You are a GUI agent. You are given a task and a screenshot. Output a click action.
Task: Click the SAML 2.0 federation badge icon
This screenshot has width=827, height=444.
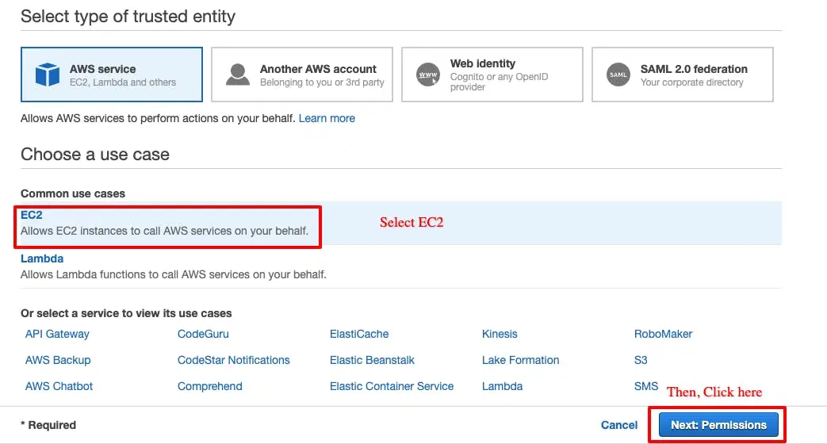click(618, 75)
